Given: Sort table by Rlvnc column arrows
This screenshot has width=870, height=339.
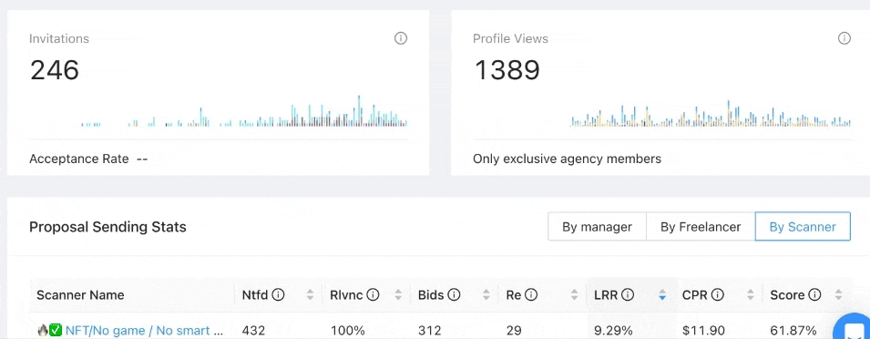Looking at the screenshot, I should 398,295.
